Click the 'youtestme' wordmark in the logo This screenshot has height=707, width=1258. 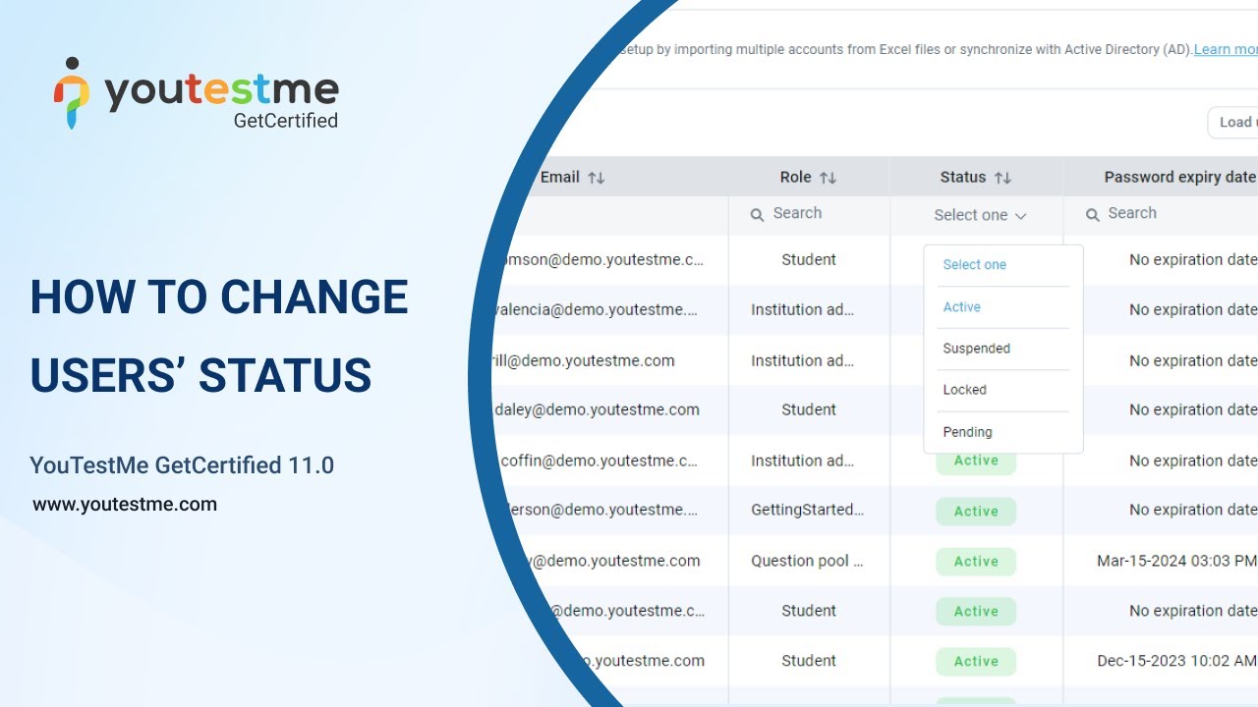pos(221,90)
